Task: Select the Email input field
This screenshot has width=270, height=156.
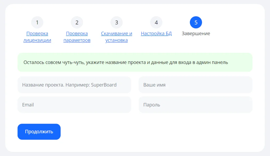Action: (74, 105)
